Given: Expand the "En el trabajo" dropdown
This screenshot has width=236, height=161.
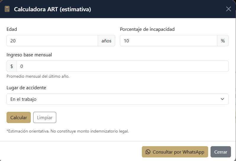Looking at the screenshot, I should coord(117,99).
